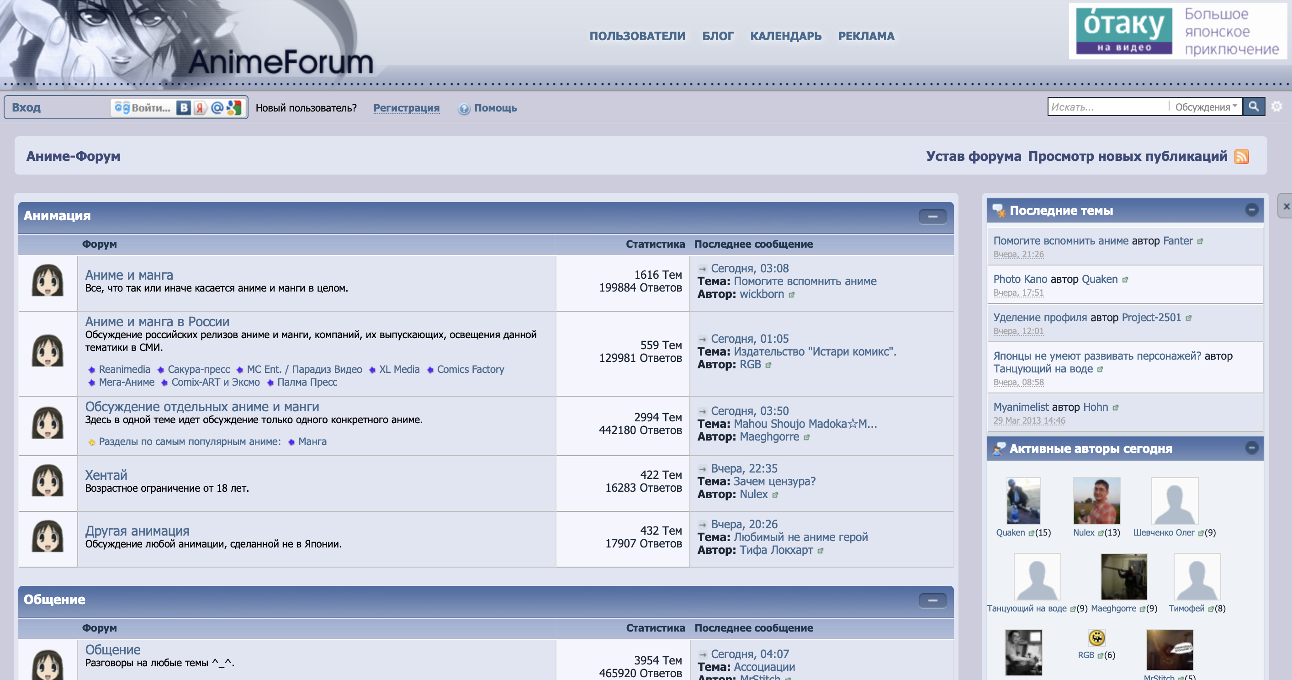Collapse the Последние темы block
1292x680 pixels.
(1252, 210)
